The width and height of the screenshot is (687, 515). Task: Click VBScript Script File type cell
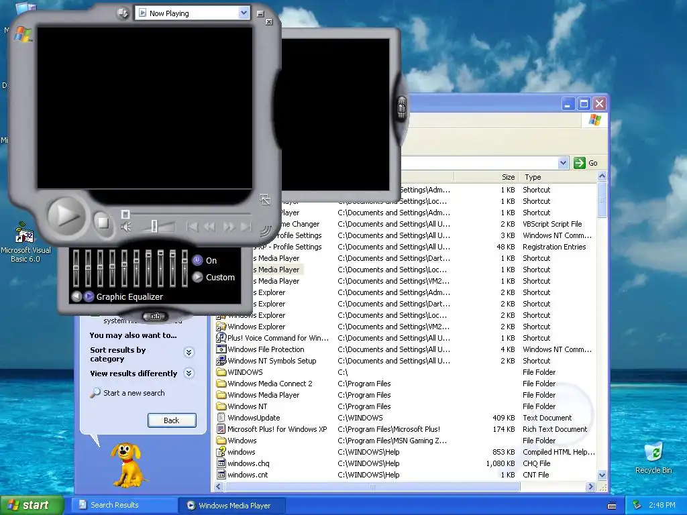552,224
